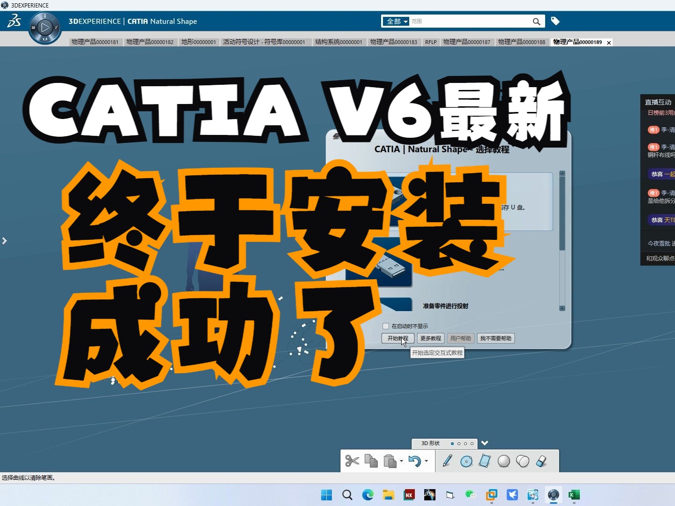675x506 pixels.
Task: Switch to 物理产品00000183 tab
Action: (394, 42)
